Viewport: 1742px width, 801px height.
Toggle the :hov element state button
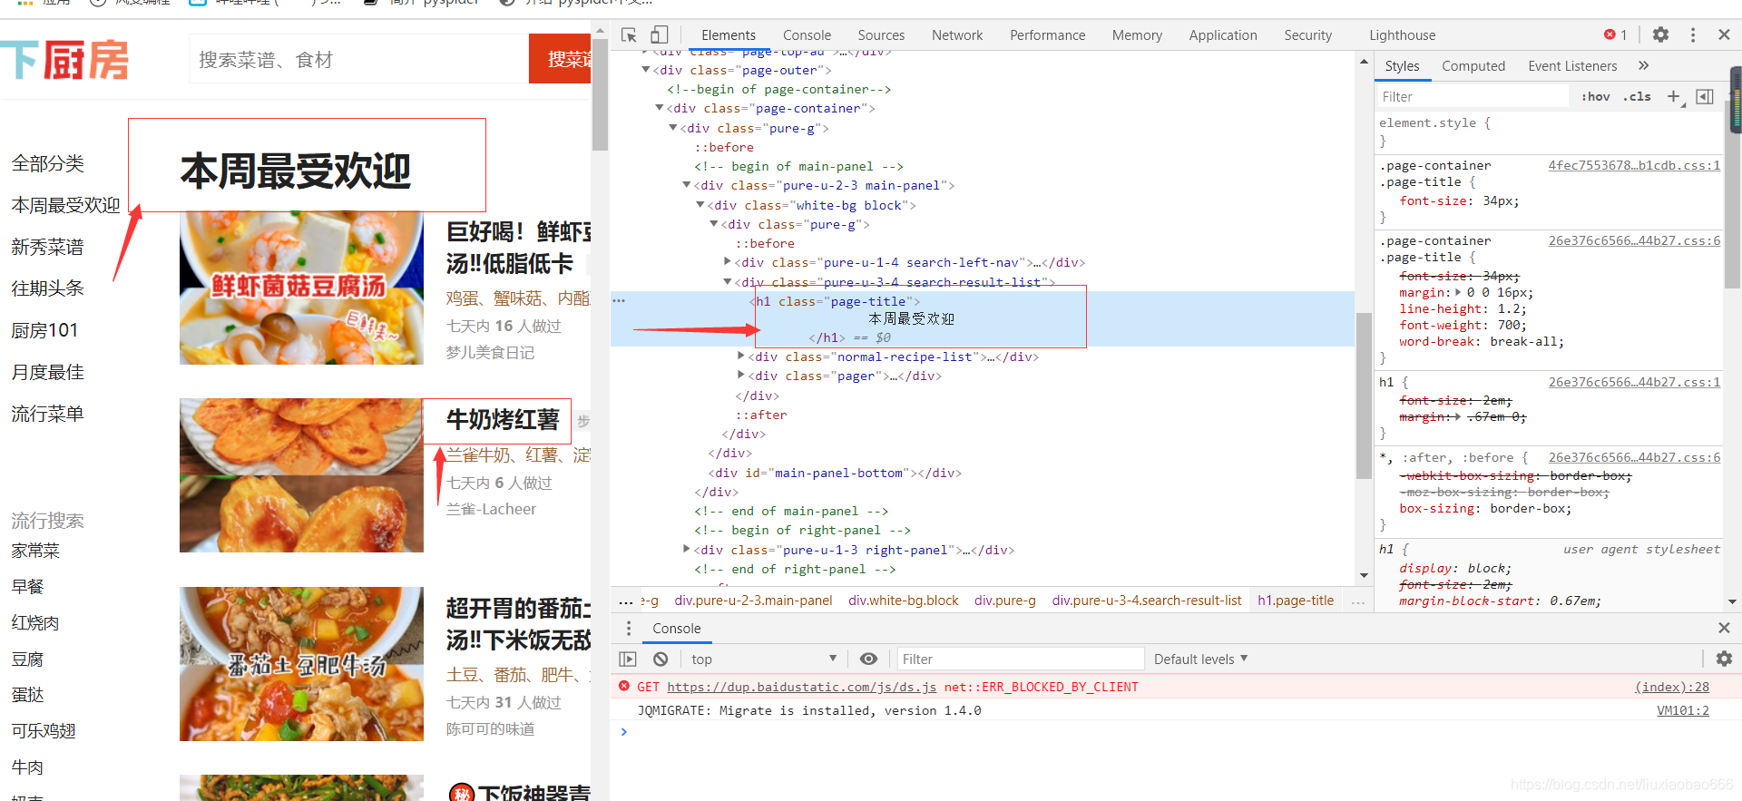[x=1596, y=96]
